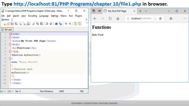Viewport: 189px width, 106px height.
Task: Close current document with menu-bar X
Action: [x=86, y=19]
